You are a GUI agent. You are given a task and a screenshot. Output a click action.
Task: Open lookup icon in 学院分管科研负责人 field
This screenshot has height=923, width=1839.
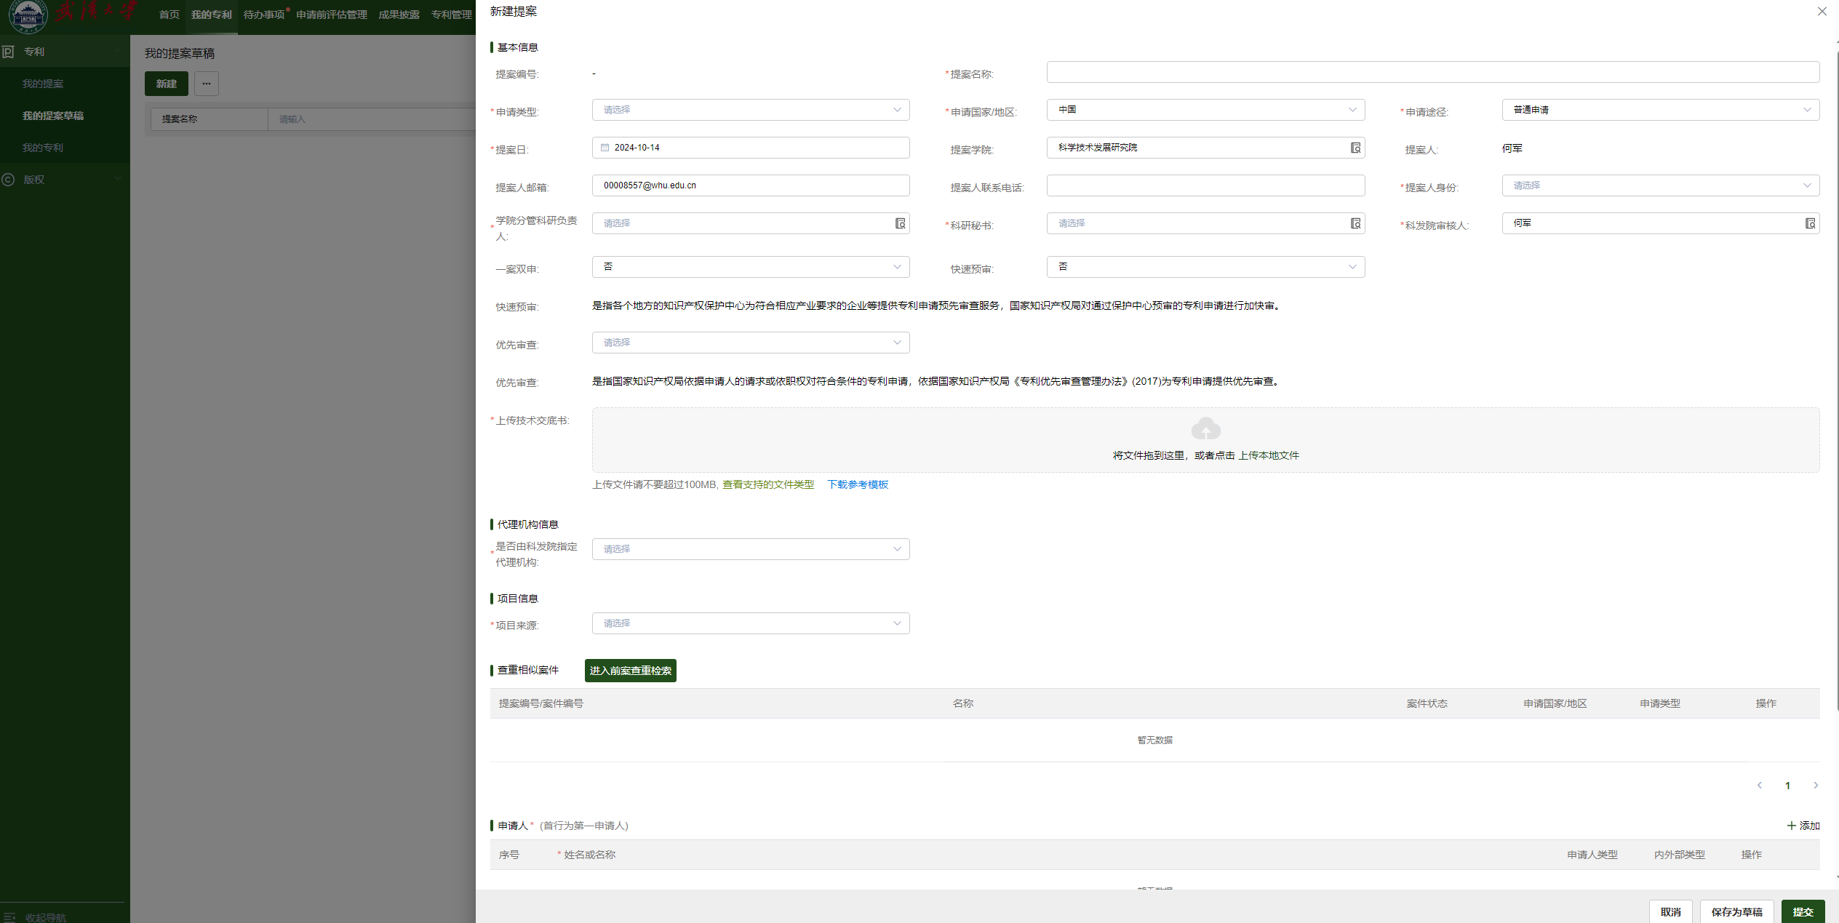point(900,223)
